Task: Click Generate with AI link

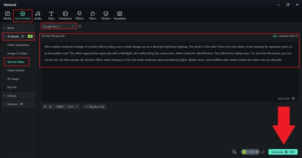Action: tap(286, 36)
